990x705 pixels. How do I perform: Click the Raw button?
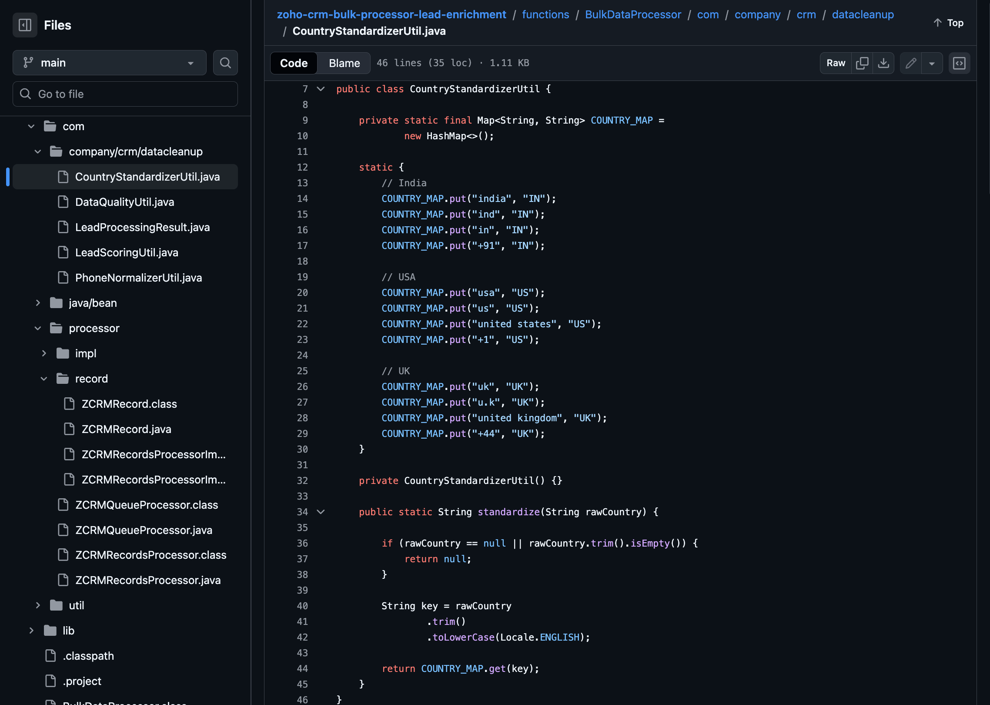coord(836,63)
